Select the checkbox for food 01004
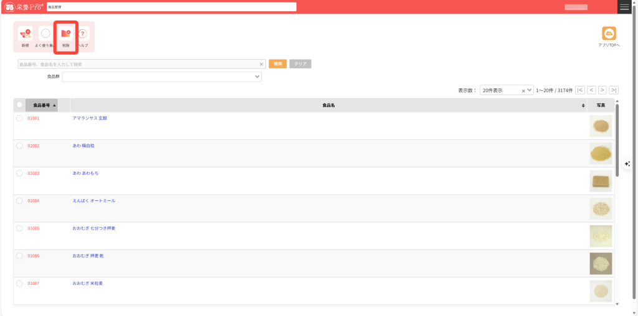 [x=19, y=201]
